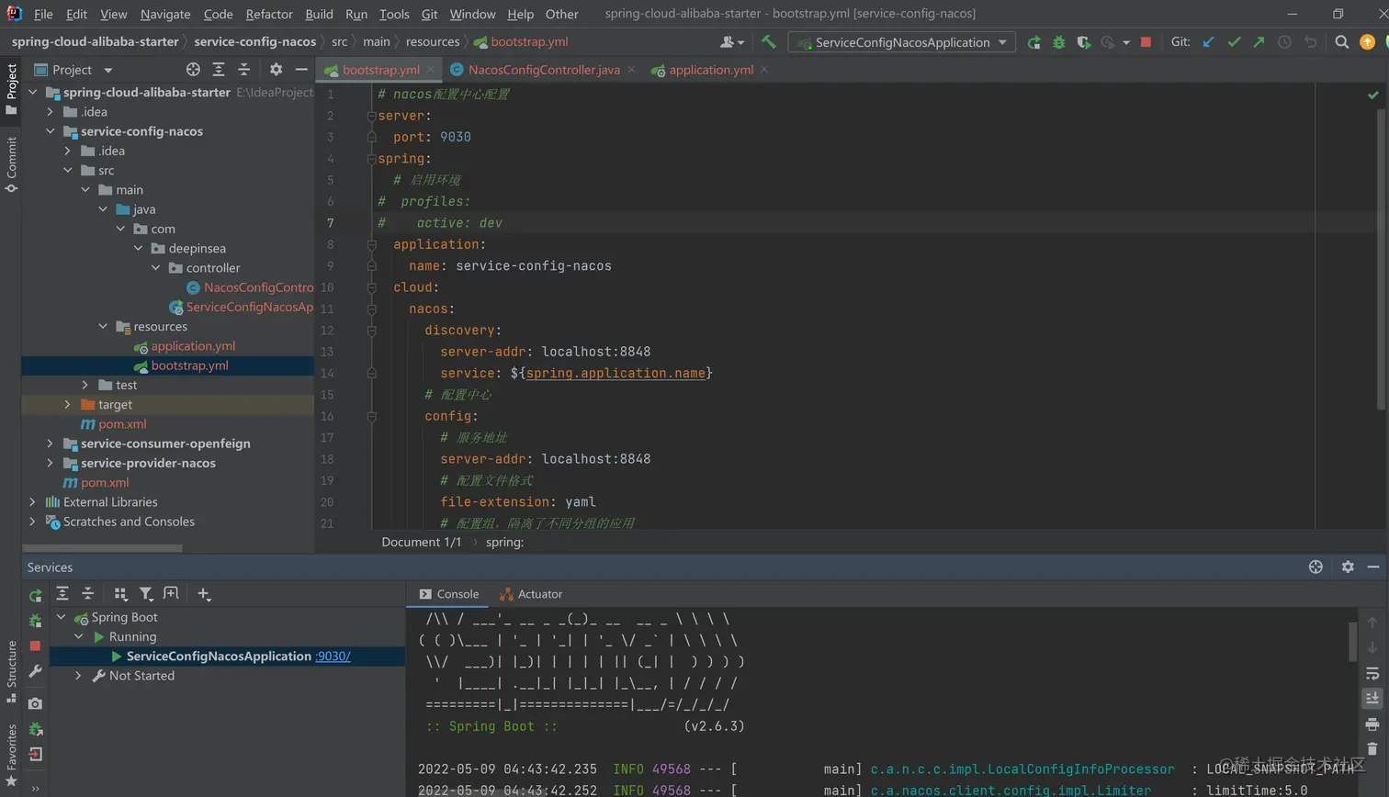Click the console vertical scrollbar thumb
Image resolution: width=1389 pixels, height=797 pixels.
(1352, 641)
